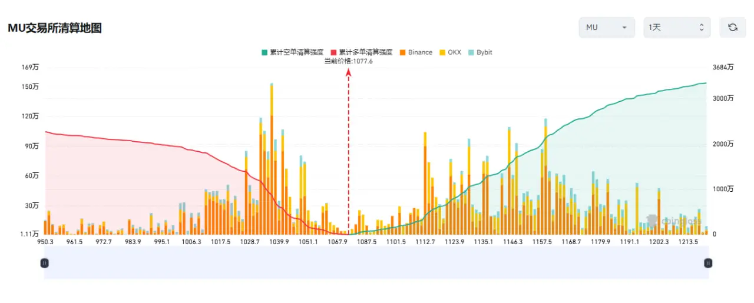
Task: Toggle 累计多单清算强度 legend series
Action: pyautogui.click(x=362, y=52)
